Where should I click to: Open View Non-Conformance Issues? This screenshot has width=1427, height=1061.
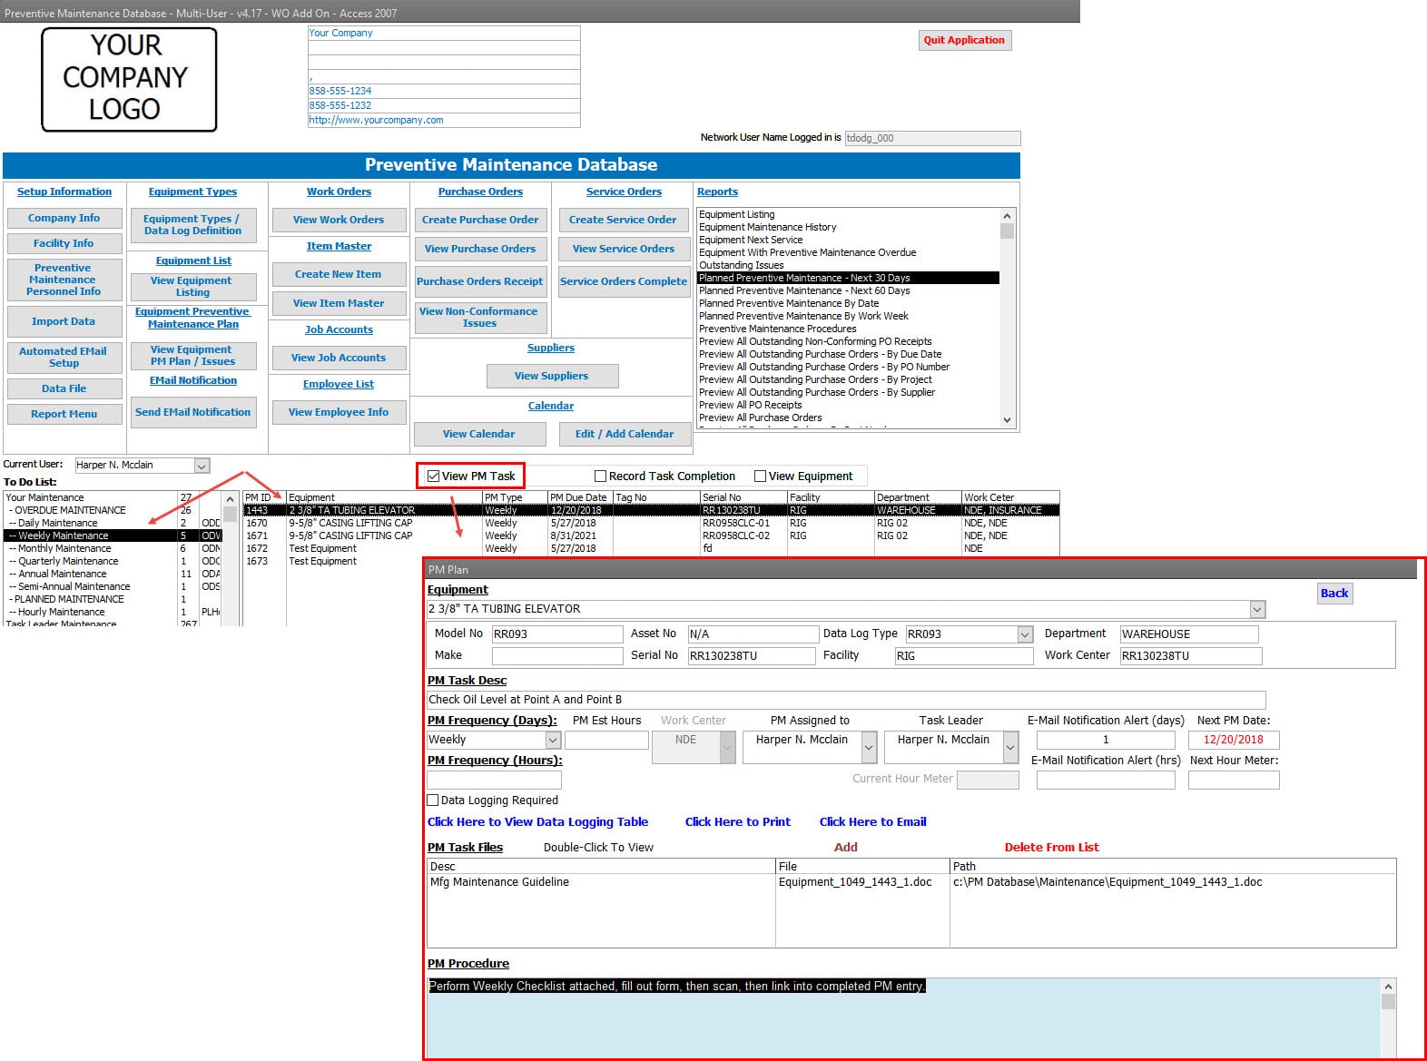pos(480,317)
